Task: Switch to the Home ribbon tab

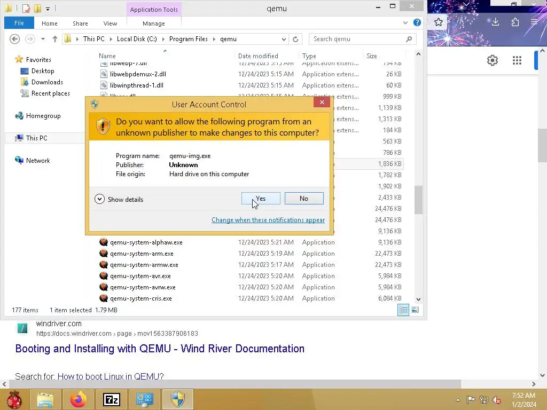Action: 50,23
